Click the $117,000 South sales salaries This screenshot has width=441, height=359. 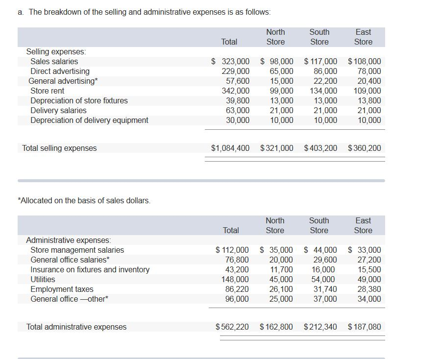[320, 61]
